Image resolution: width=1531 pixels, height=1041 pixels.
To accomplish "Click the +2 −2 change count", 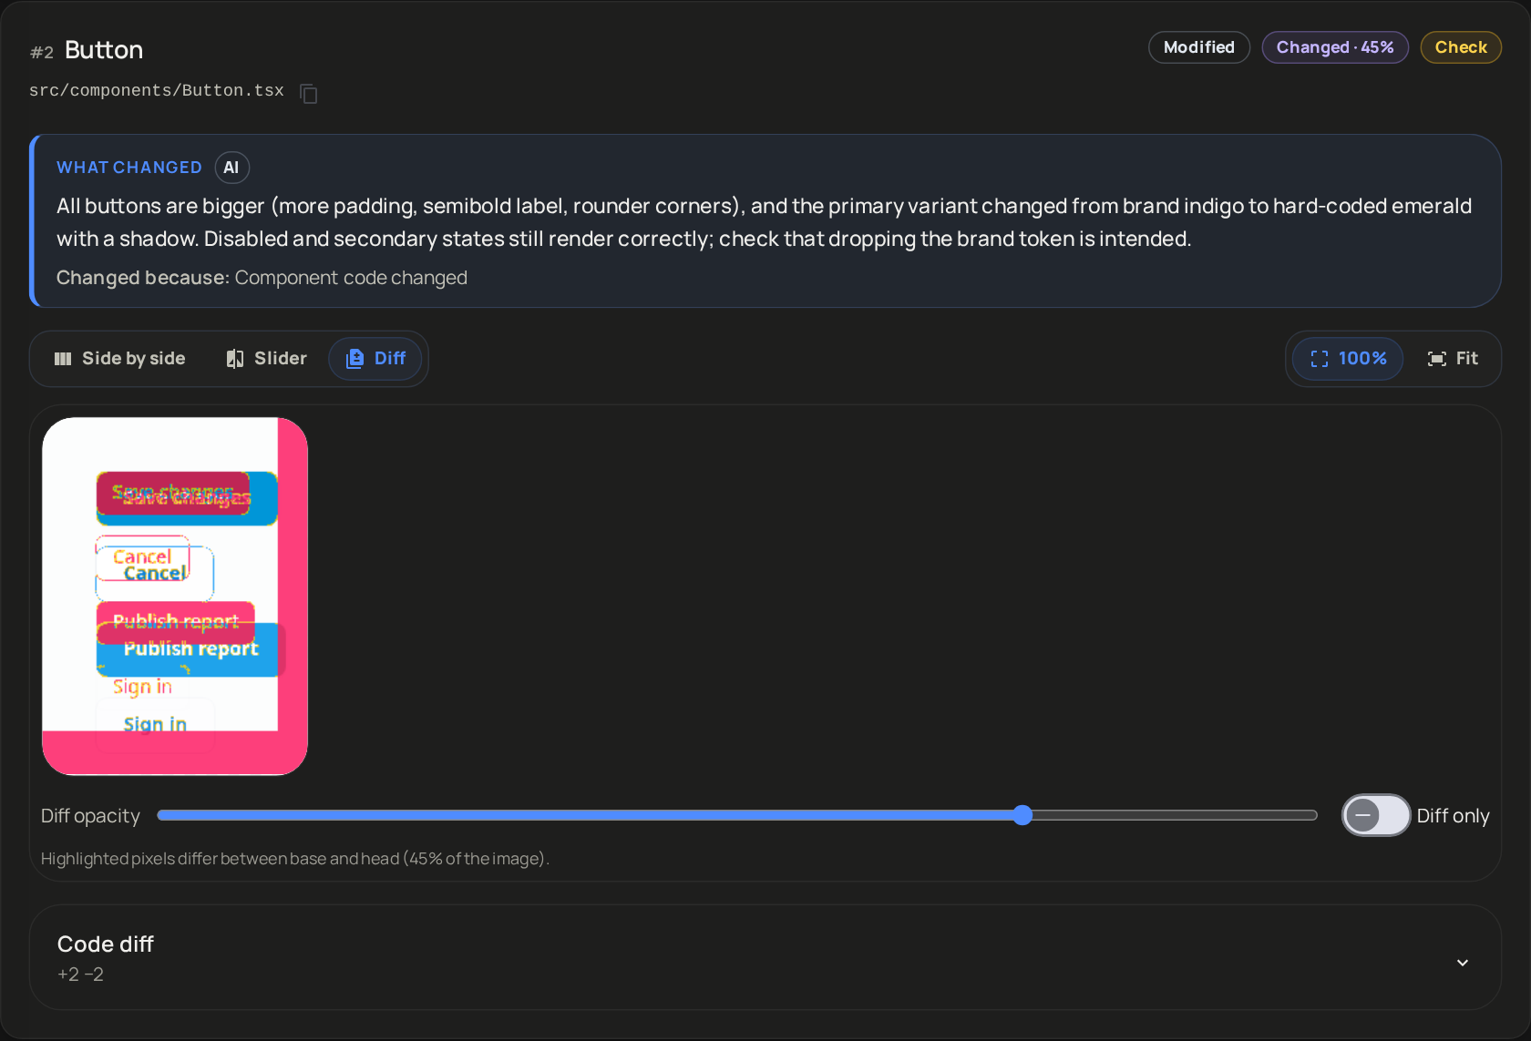I will pos(80,975).
